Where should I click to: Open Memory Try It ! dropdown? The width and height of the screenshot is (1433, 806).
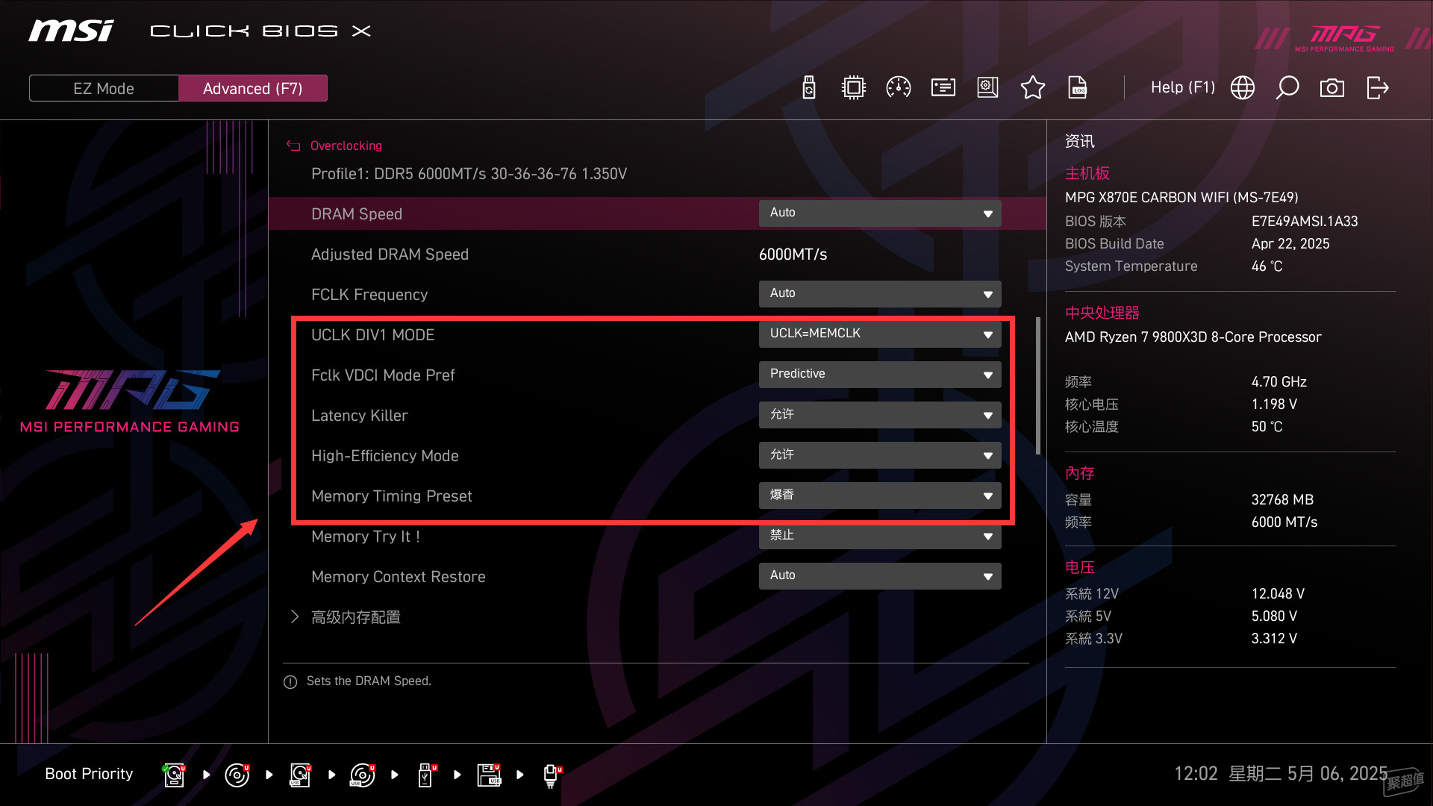point(880,536)
